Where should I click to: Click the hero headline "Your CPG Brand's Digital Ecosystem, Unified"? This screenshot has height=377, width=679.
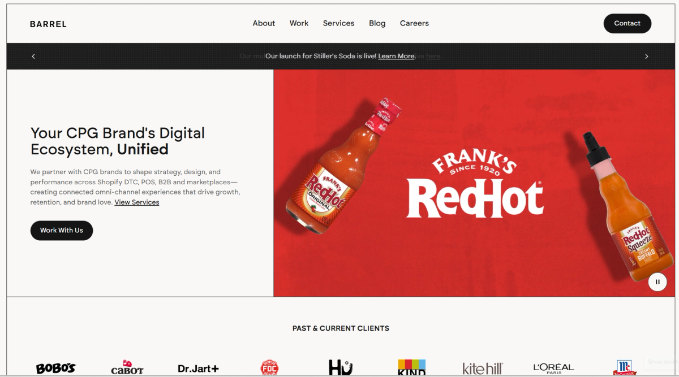coord(118,141)
